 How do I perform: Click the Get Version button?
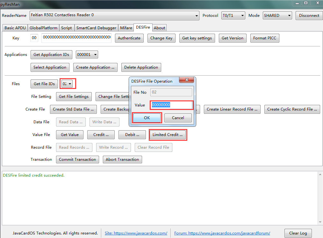coord(232,38)
